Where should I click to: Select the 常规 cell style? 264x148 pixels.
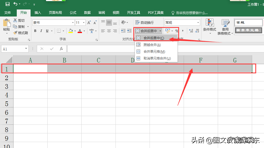(x=248, y=22)
